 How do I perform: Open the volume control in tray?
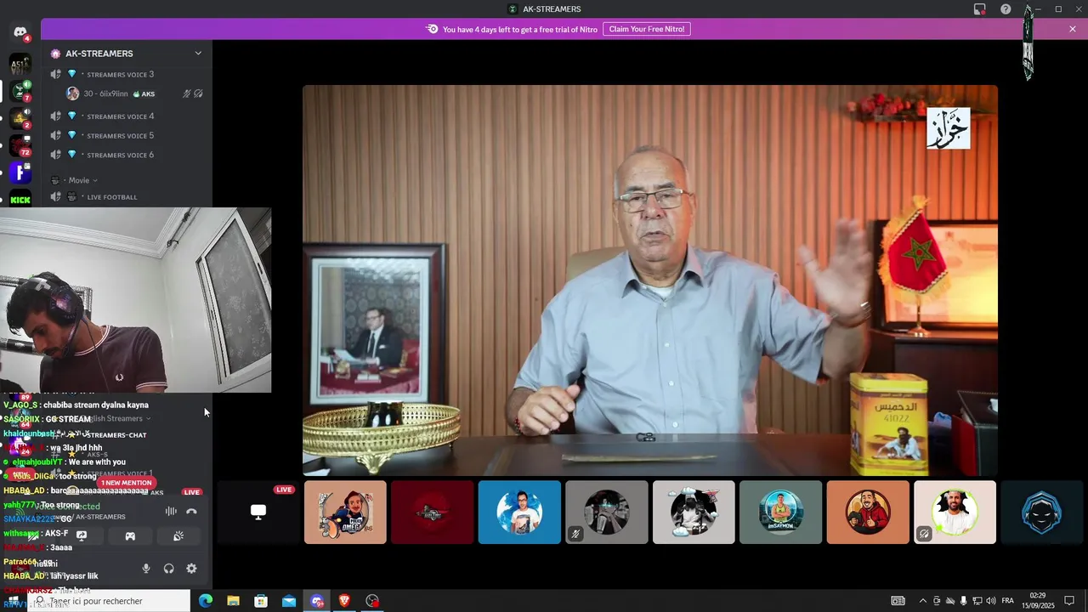tap(991, 601)
